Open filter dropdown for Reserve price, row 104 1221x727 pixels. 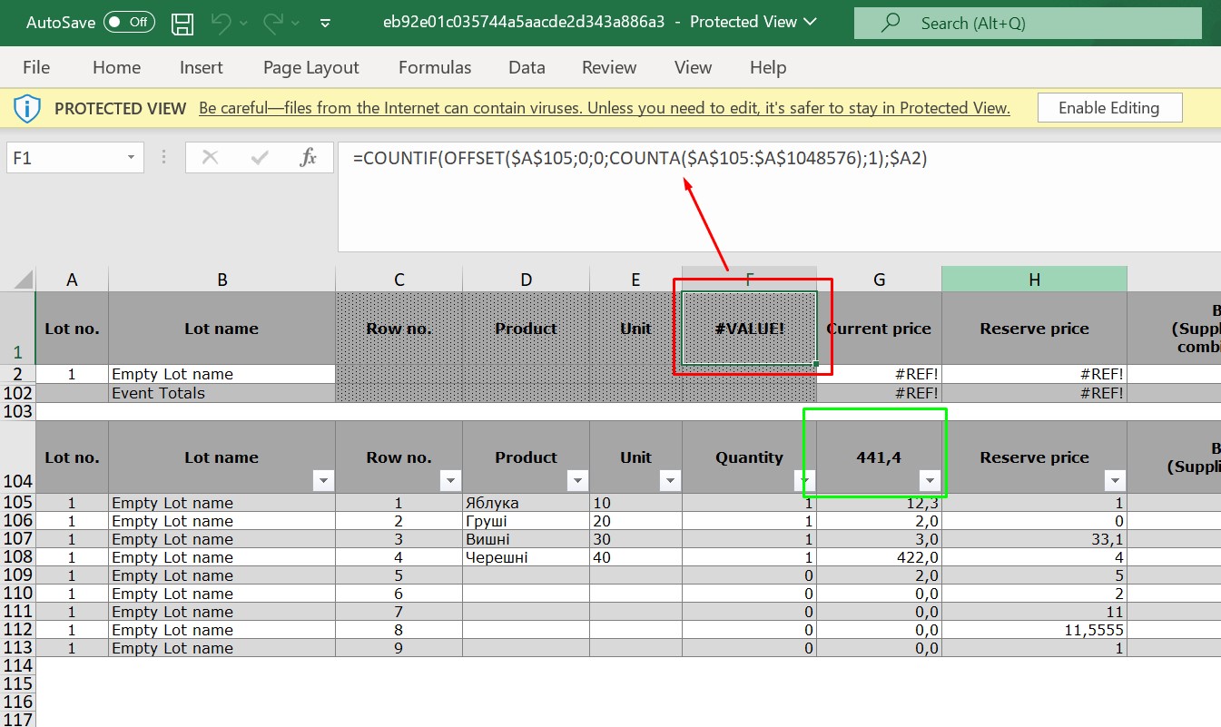(x=1115, y=481)
